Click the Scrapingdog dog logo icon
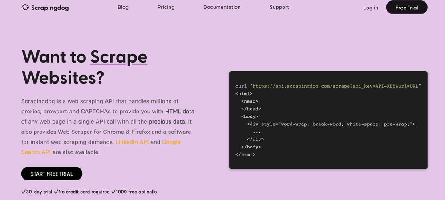 coord(26,8)
